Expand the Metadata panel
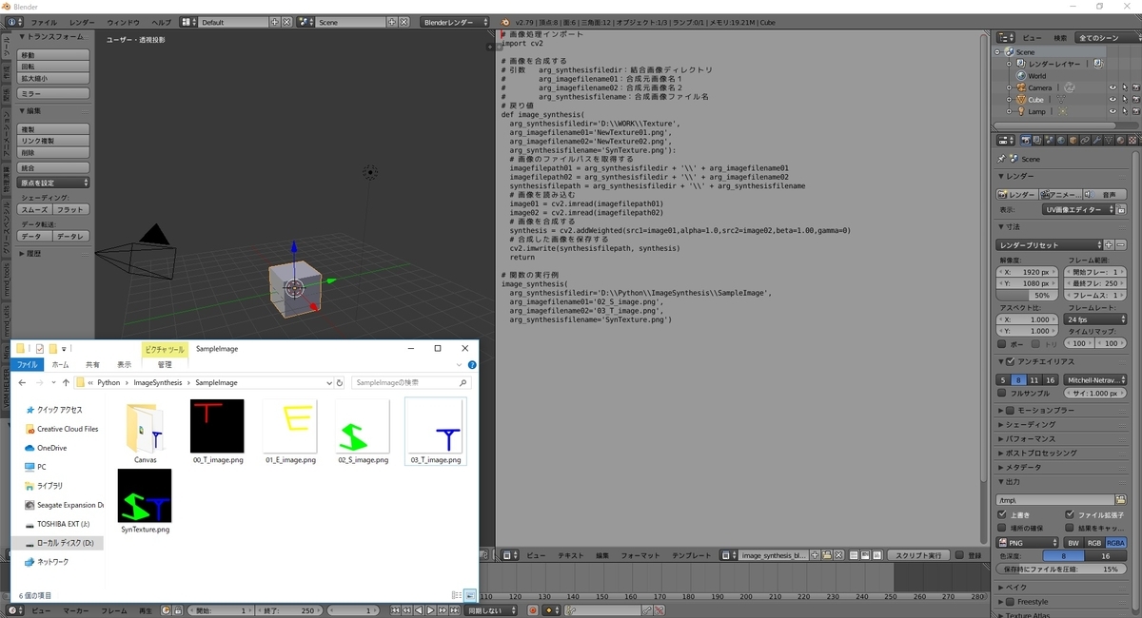This screenshot has height=618, width=1142. [1020, 468]
